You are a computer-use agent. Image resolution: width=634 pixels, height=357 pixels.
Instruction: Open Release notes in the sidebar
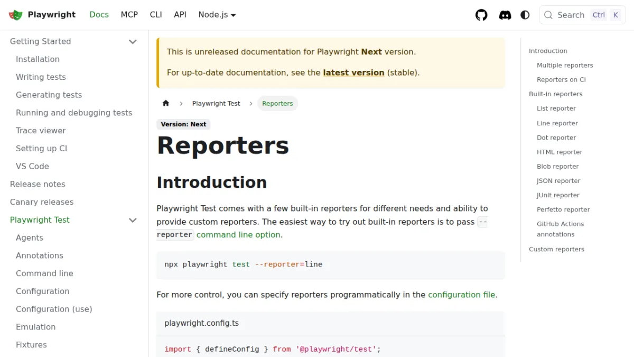click(38, 184)
